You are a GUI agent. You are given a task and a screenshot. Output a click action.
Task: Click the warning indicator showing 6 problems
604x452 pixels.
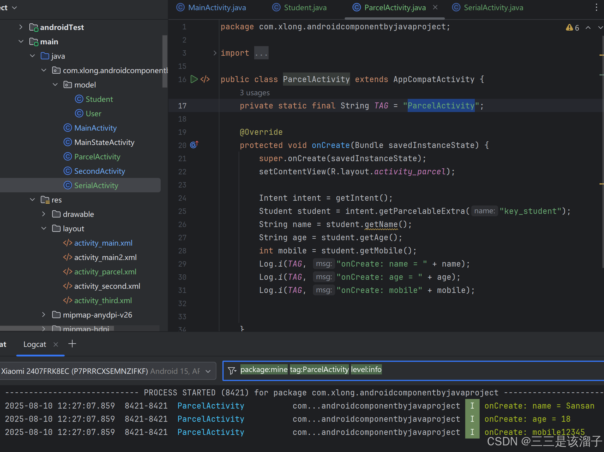572,28
